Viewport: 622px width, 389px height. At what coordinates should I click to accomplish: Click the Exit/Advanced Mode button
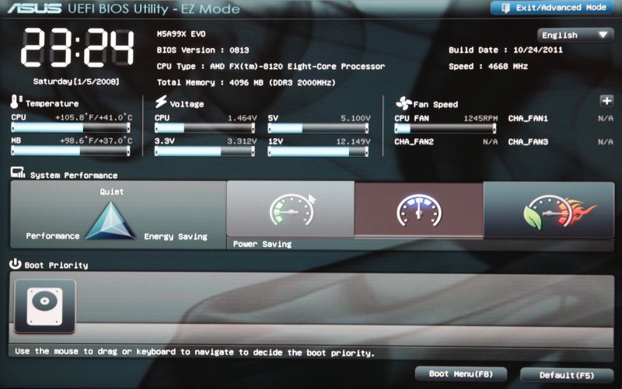(552, 8)
